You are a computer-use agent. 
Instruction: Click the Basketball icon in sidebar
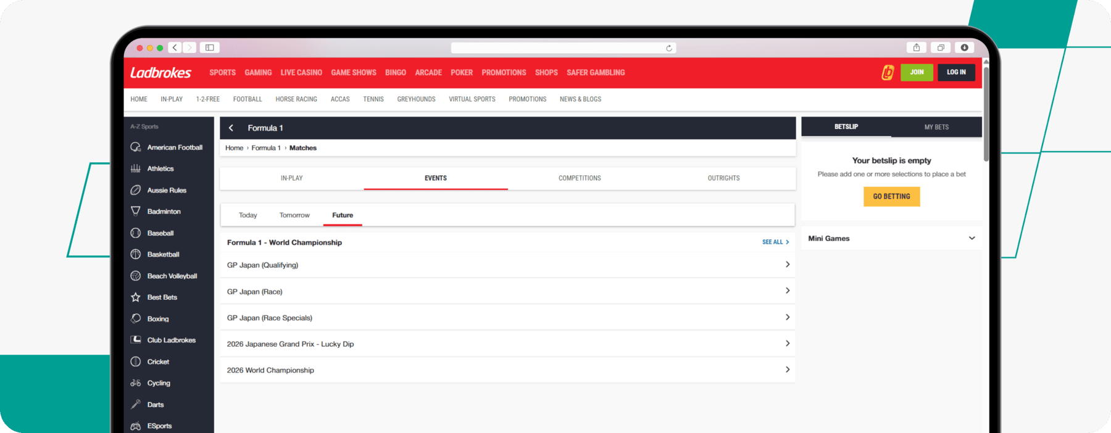point(136,254)
